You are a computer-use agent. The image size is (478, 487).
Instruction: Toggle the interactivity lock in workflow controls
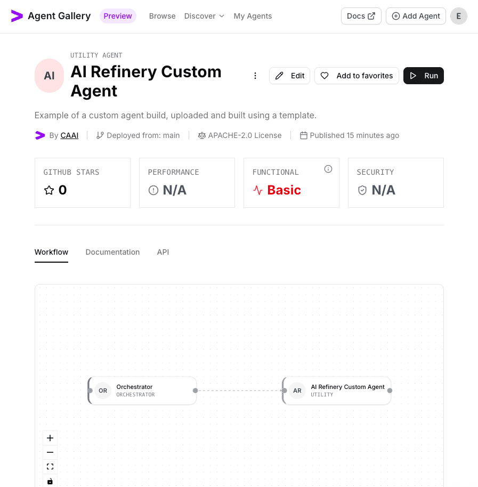50,481
